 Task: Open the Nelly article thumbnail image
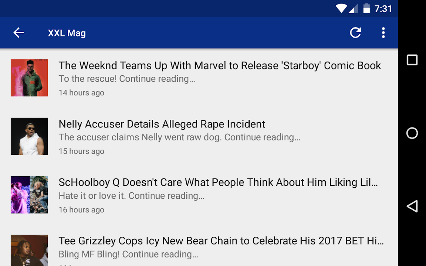click(29, 136)
